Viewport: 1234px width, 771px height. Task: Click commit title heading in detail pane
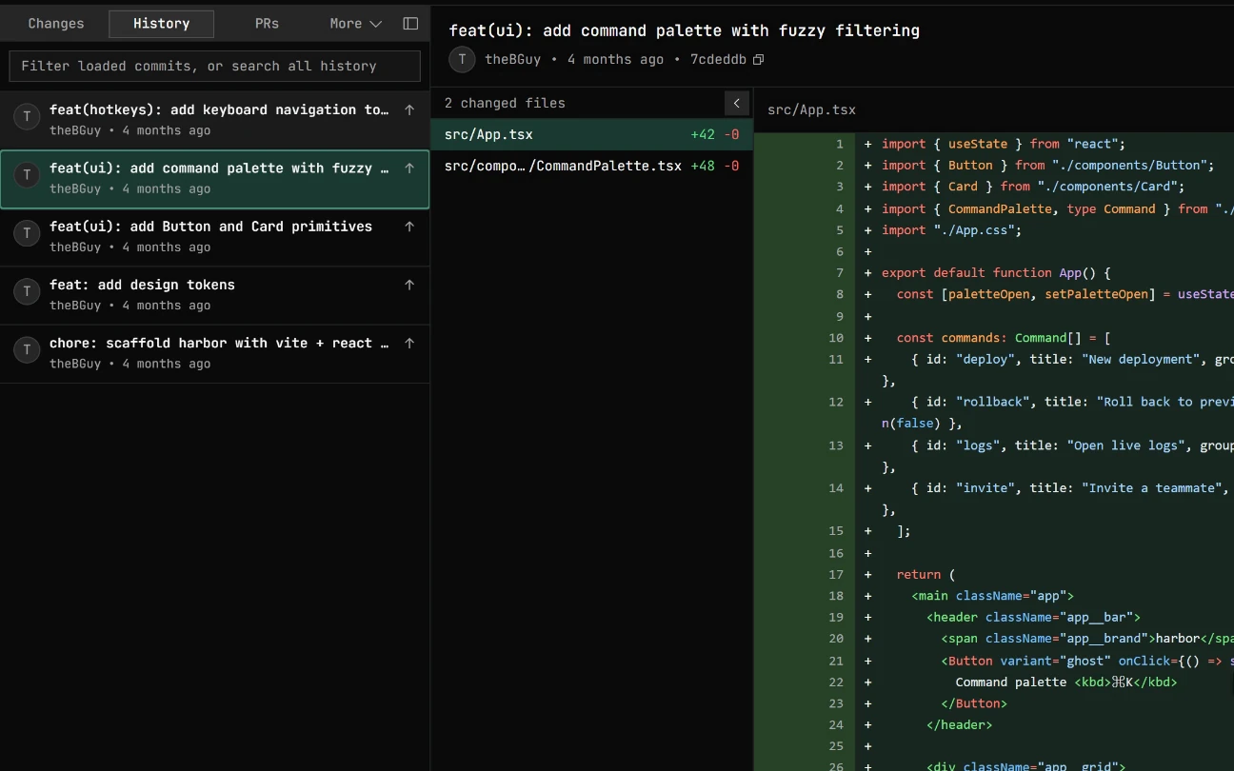[685, 30]
